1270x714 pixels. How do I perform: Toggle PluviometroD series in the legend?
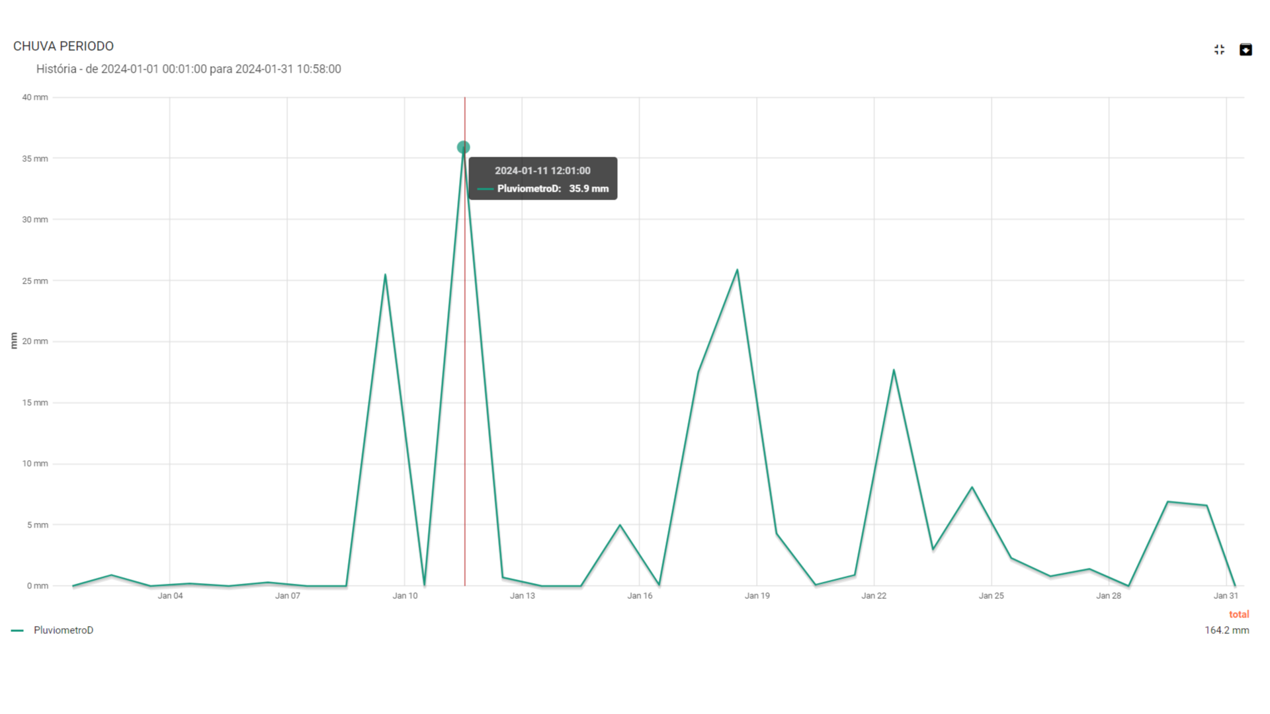[x=63, y=630]
